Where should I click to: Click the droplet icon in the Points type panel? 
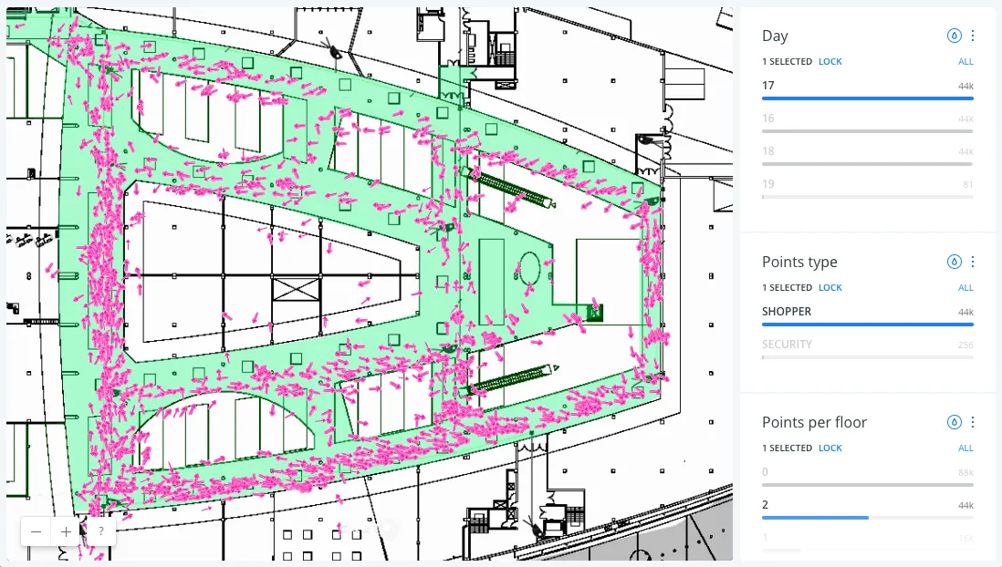[955, 262]
